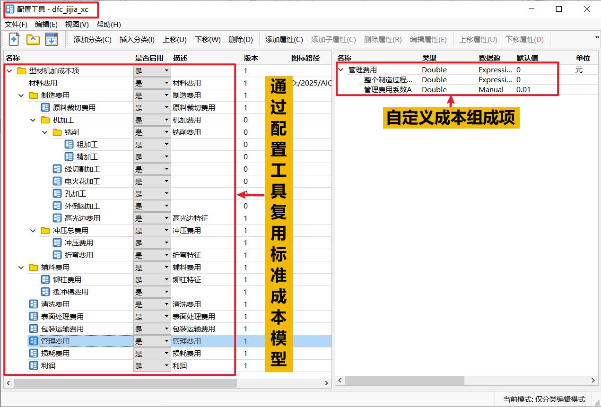This screenshot has width=601, height=407.
Task: Collapse the 辅料费用 tree node
Action: (21, 268)
